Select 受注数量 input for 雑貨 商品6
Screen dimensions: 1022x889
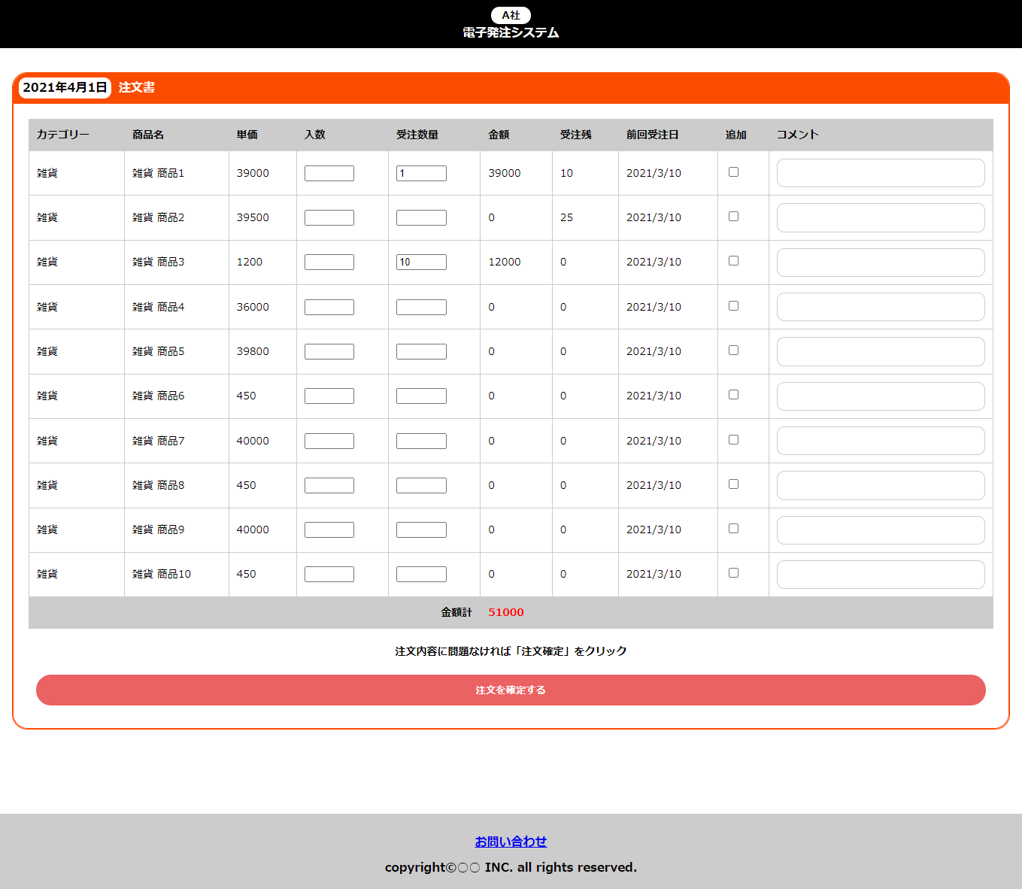[x=421, y=396]
